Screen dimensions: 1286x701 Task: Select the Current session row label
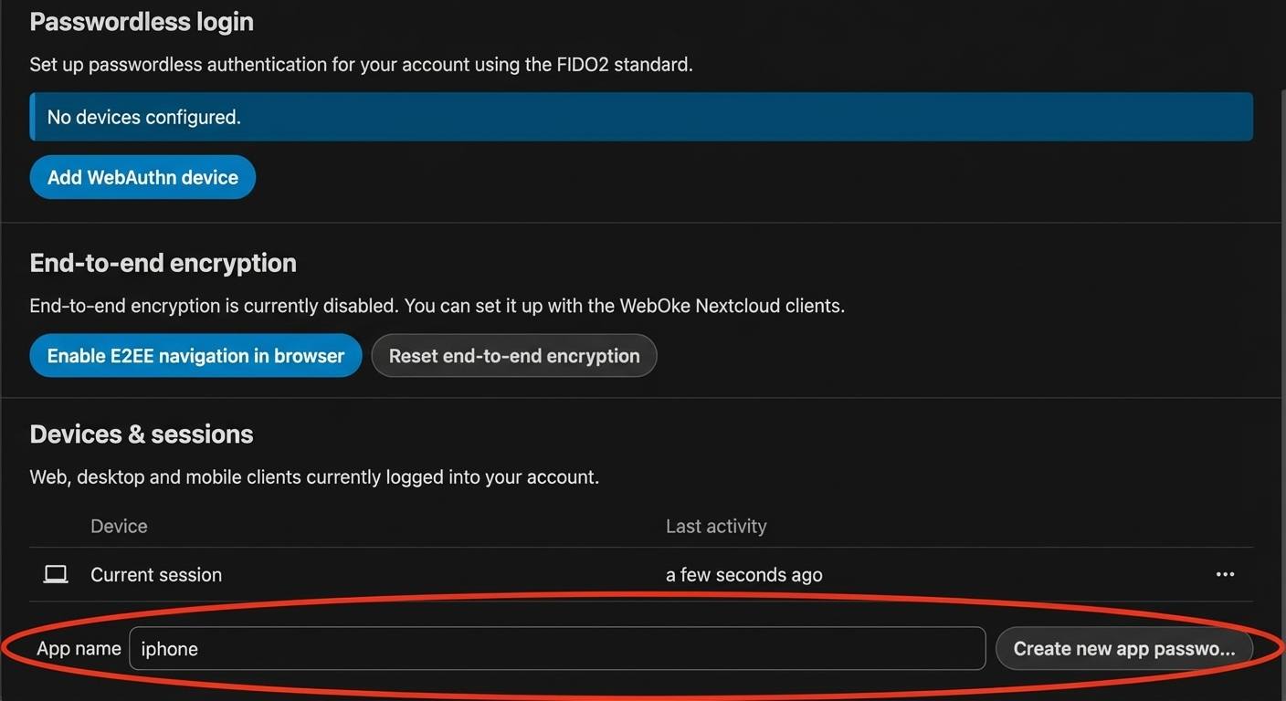click(156, 575)
